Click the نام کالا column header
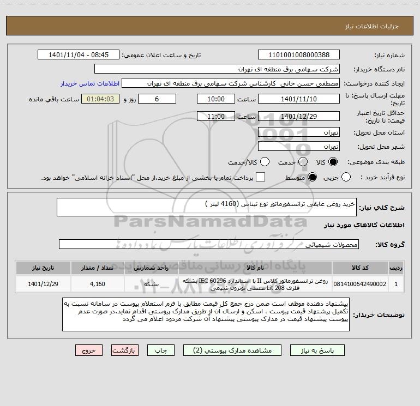420x406 pixels. pyautogui.click(x=255, y=268)
